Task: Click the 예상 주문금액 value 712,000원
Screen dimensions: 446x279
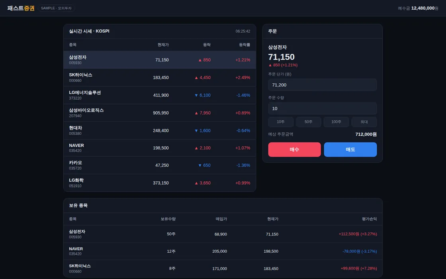Action: point(366,134)
